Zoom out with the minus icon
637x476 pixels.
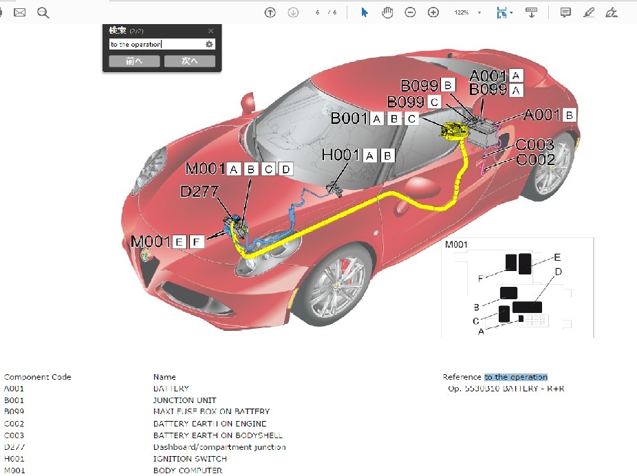click(x=410, y=12)
